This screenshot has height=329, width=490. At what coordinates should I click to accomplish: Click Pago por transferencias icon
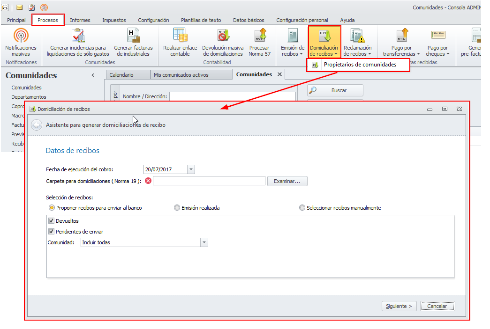pos(402,35)
